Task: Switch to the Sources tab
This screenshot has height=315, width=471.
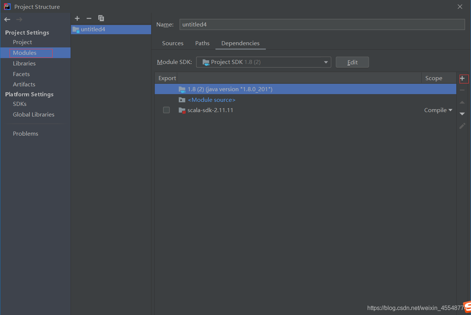Action: pos(173,43)
